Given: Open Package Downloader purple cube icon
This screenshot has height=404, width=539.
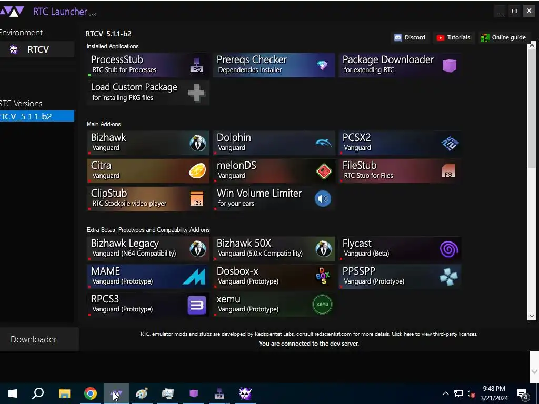Looking at the screenshot, I should [x=450, y=65].
